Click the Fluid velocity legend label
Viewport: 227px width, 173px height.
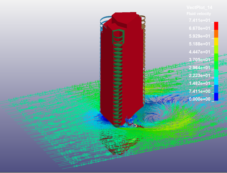pyautogui.click(x=199, y=14)
